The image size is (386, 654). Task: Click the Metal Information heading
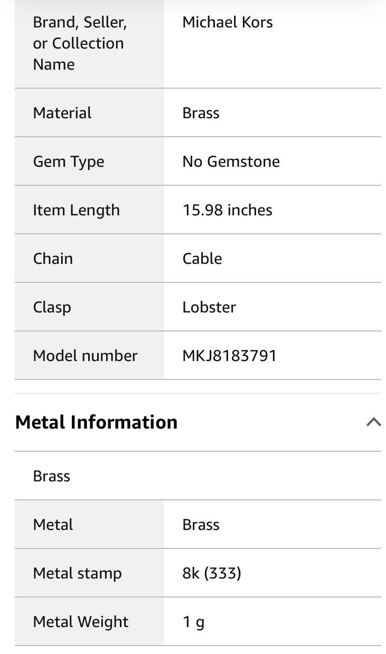96,422
